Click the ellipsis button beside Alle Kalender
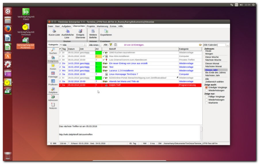The image size is (259, 164). [x=228, y=45]
